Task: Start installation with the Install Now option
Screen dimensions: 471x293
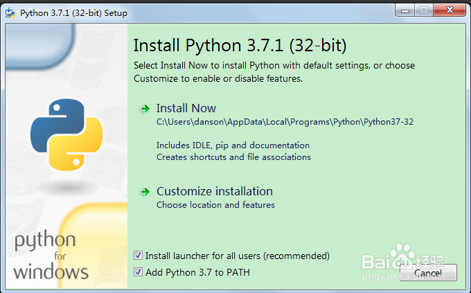Action: 186,108
